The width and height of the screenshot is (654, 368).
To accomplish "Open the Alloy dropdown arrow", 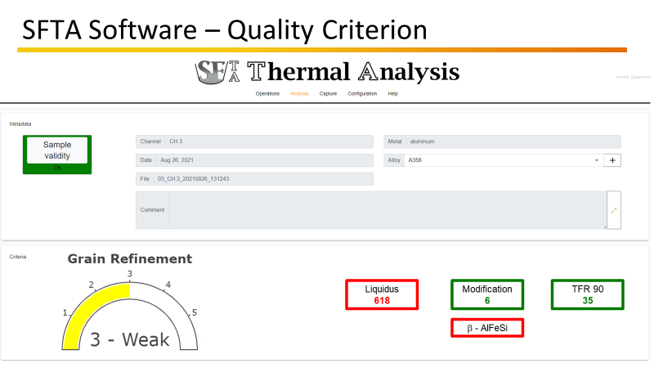I will 596,160.
